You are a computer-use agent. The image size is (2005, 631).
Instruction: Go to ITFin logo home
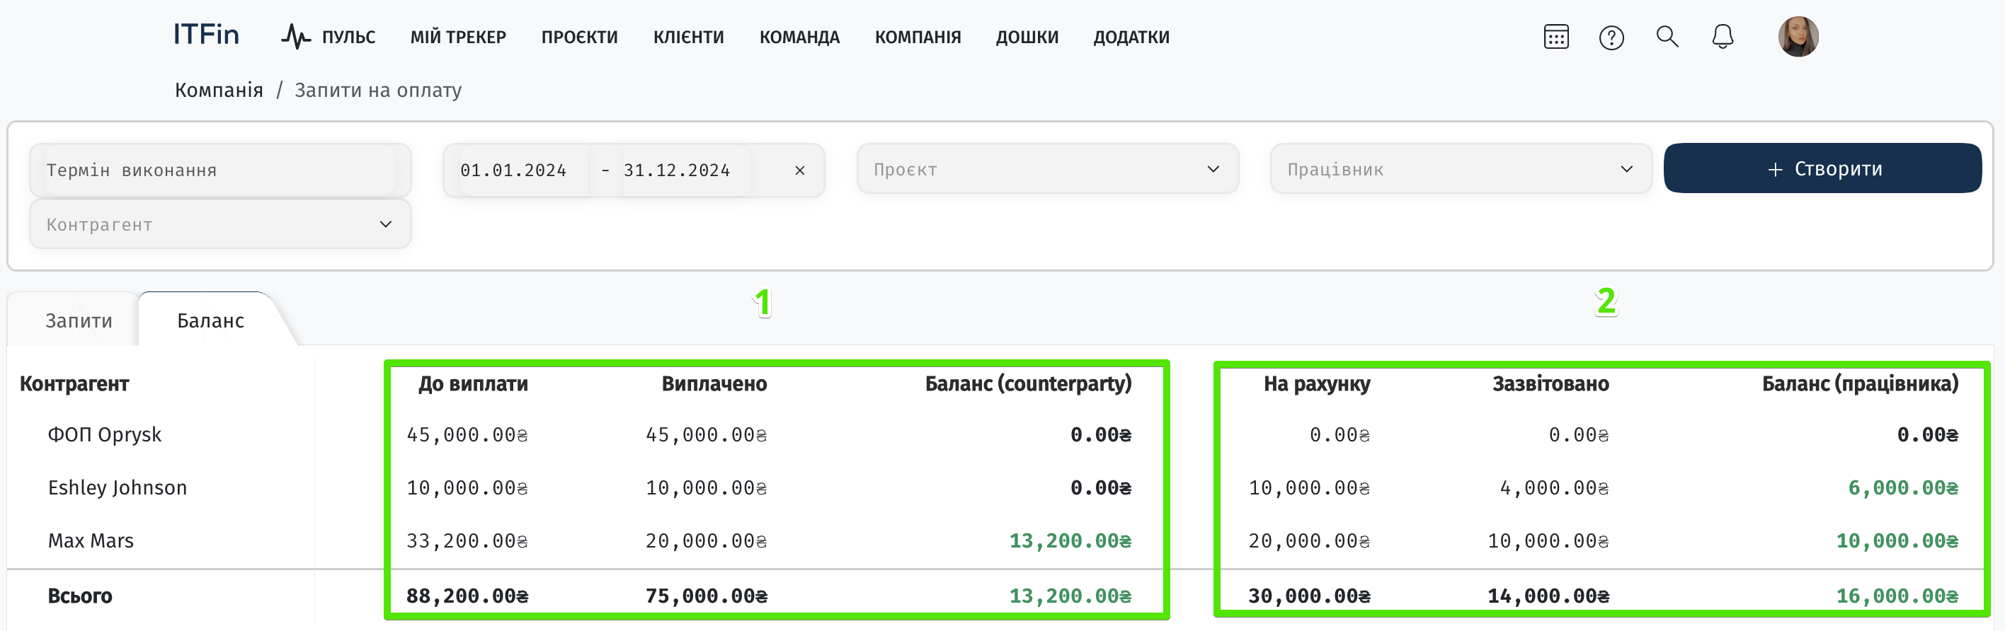pyautogui.click(x=205, y=35)
